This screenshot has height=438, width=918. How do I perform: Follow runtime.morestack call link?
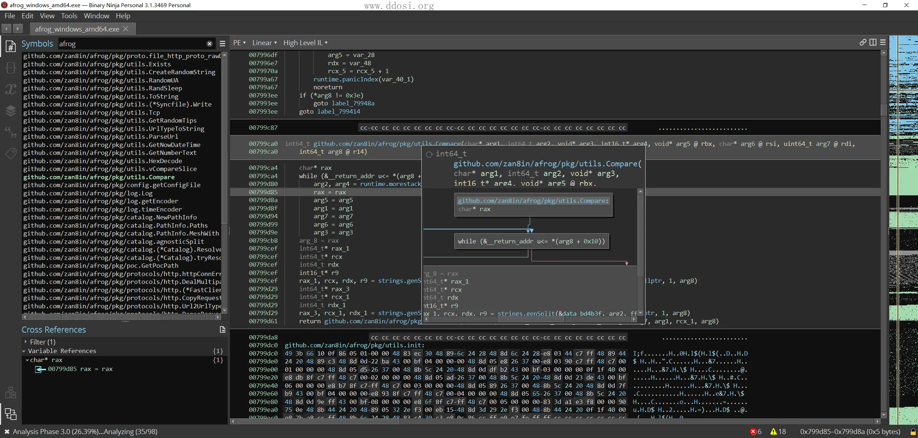[x=390, y=184]
